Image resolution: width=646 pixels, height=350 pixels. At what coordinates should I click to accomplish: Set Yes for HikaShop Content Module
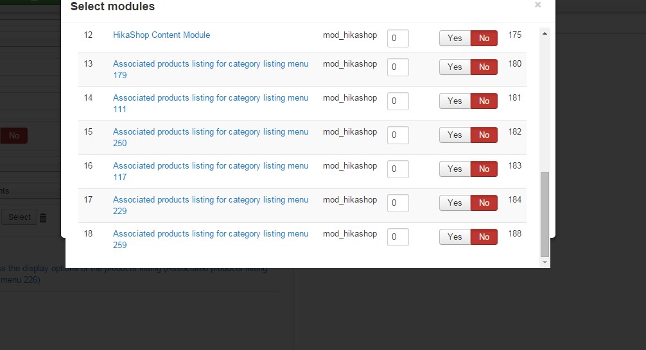(455, 38)
